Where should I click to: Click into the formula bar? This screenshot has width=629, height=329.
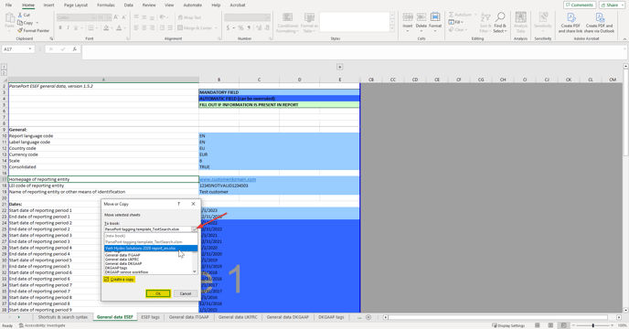(354, 52)
